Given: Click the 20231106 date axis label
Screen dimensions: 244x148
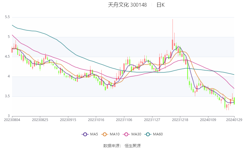Looking at the screenshot, I should pyautogui.click(x=124, y=120).
